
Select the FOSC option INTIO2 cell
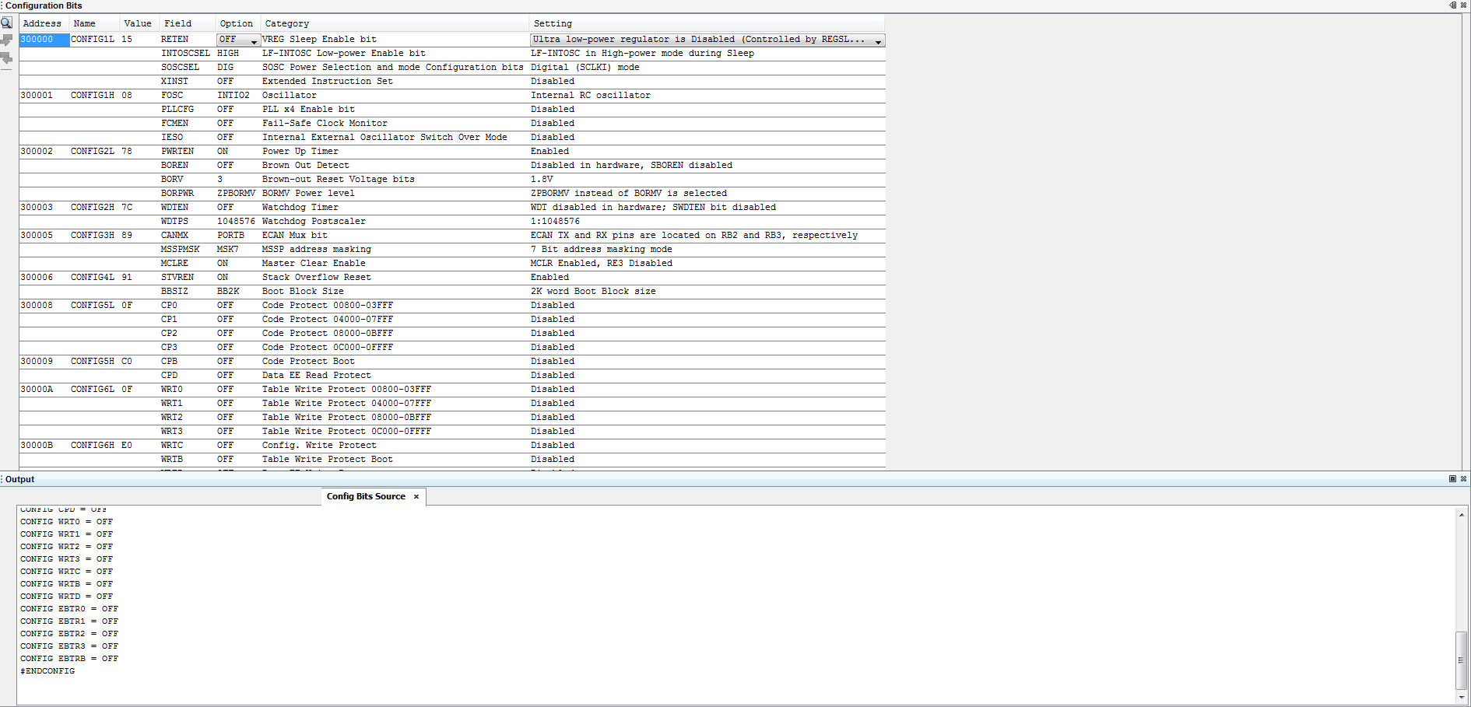point(233,96)
